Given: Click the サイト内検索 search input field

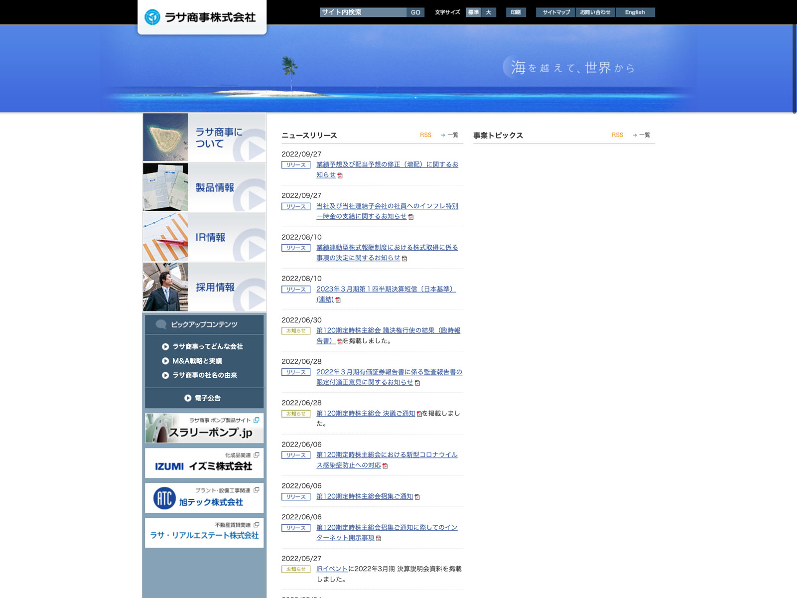Looking at the screenshot, I should tap(363, 12).
